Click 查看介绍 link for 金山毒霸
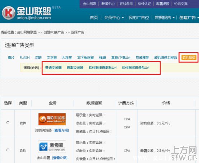Screen dimensions: 199x163 pos(60,158)
